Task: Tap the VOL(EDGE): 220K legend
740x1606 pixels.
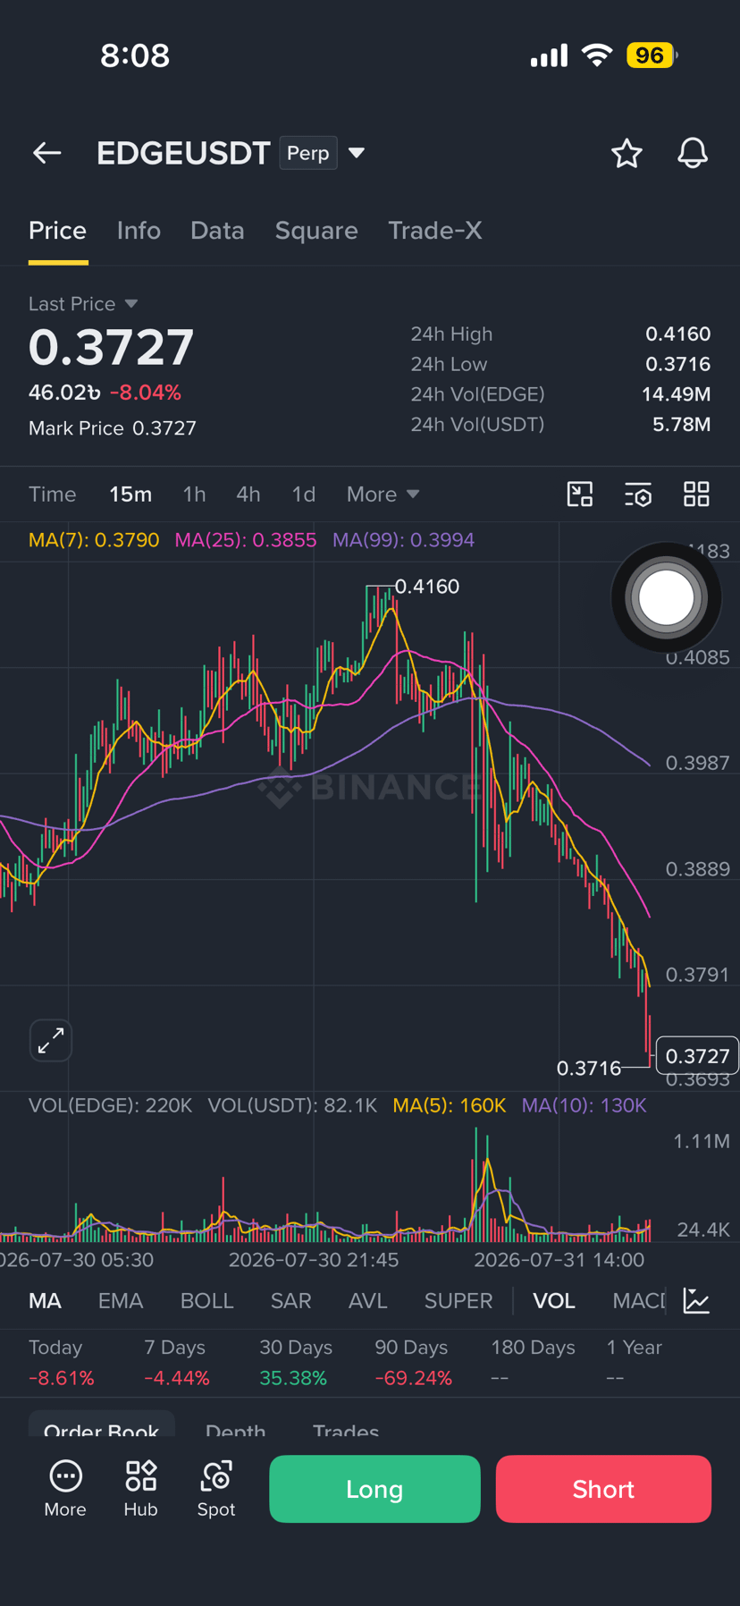Action: tap(111, 1105)
